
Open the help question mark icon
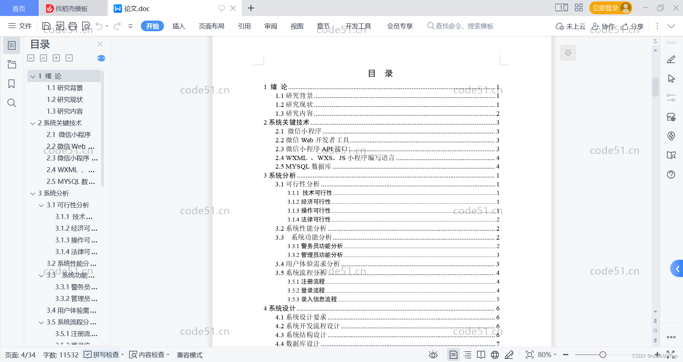tap(671, 174)
